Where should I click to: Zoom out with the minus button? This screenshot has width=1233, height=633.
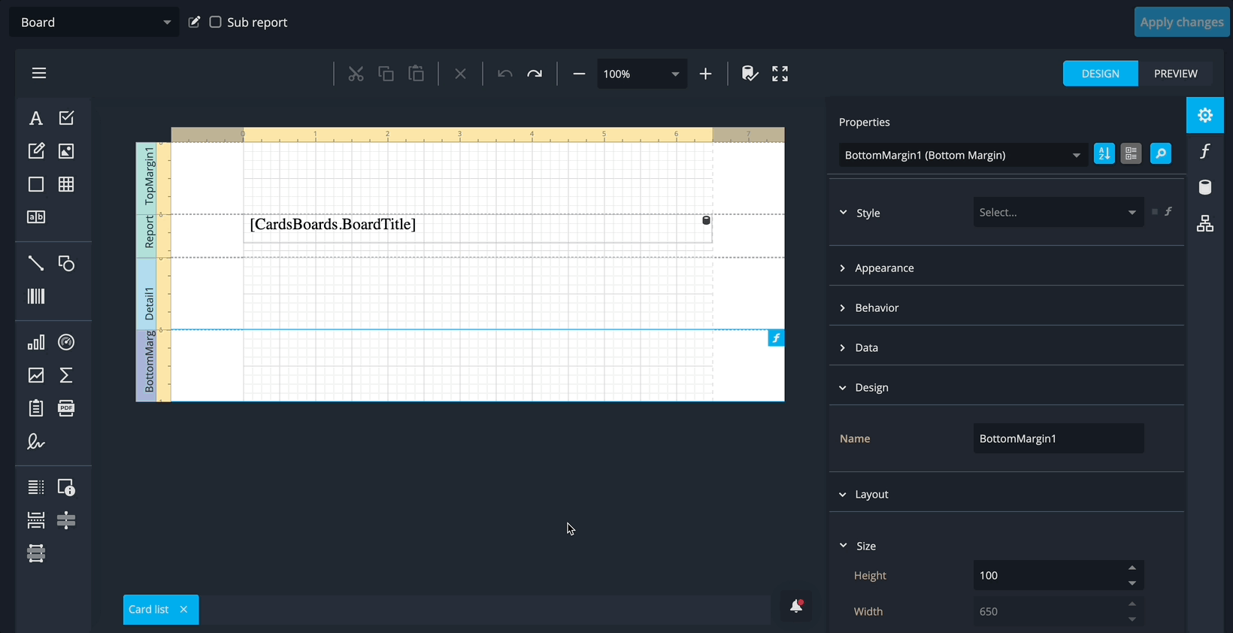[x=579, y=74]
